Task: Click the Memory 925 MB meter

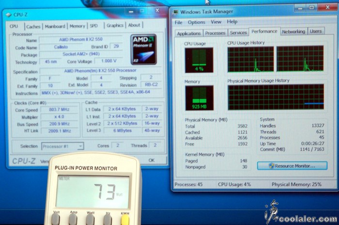Action: pos(200,98)
